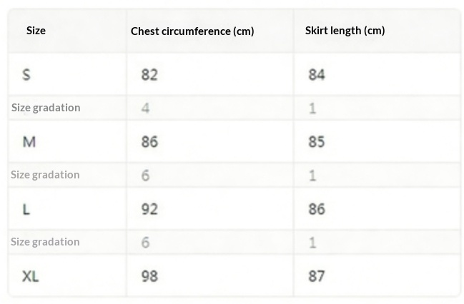Image resolution: width=464 pixels, height=304 pixels.
Task: Select Size gradation label between M and L
Action: [x=46, y=175]
